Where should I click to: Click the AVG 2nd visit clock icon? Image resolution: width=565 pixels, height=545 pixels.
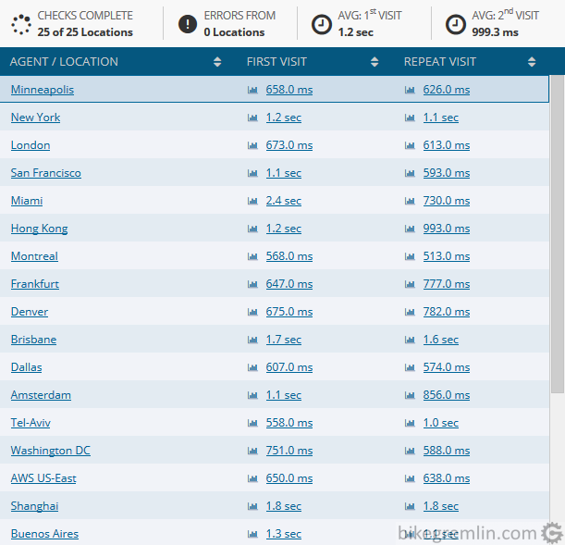click(x=456, y=24)
